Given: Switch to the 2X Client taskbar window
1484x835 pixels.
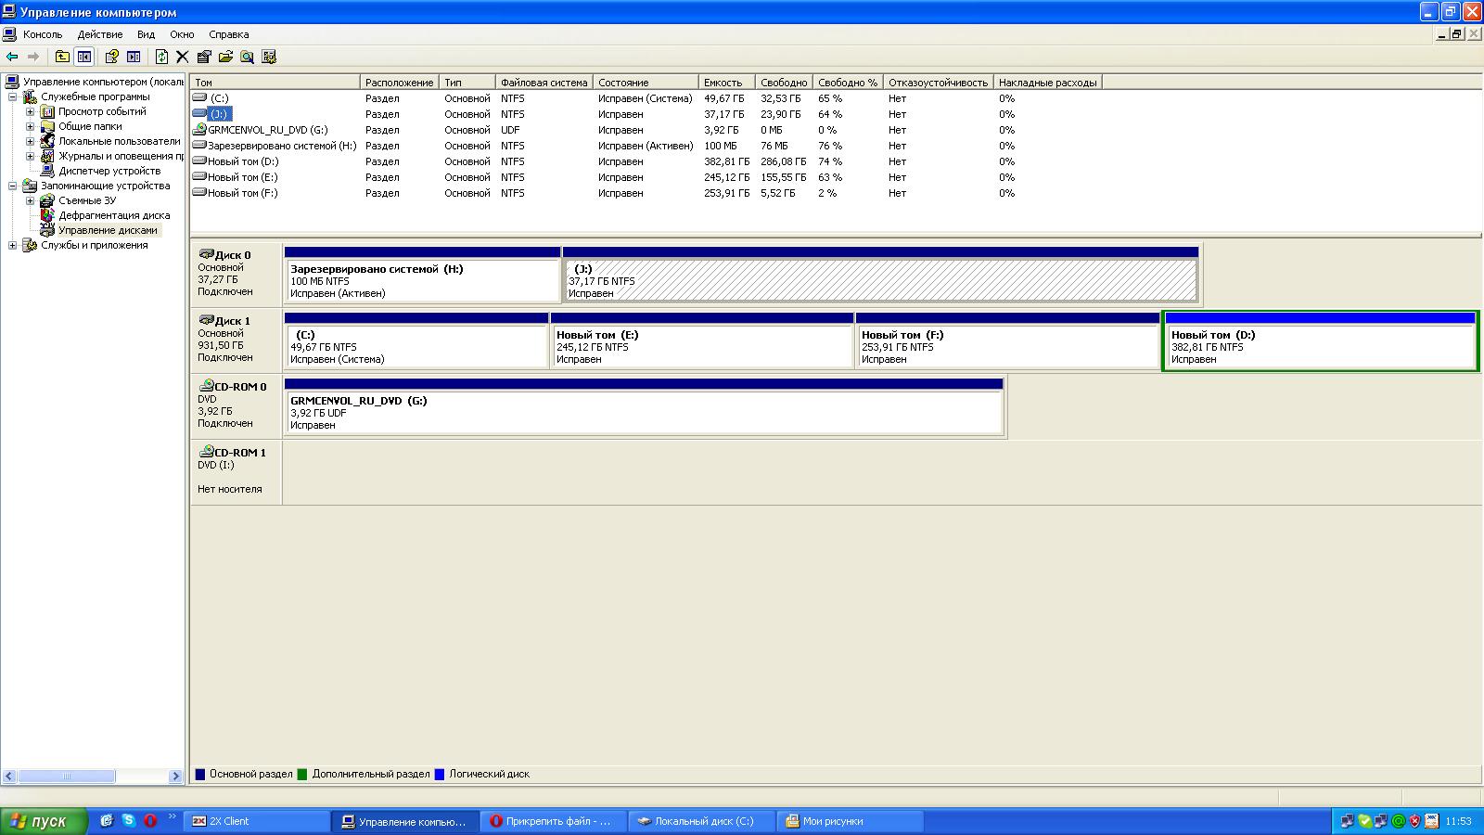Looking at the screenshot, I should [x=257, y=821].
